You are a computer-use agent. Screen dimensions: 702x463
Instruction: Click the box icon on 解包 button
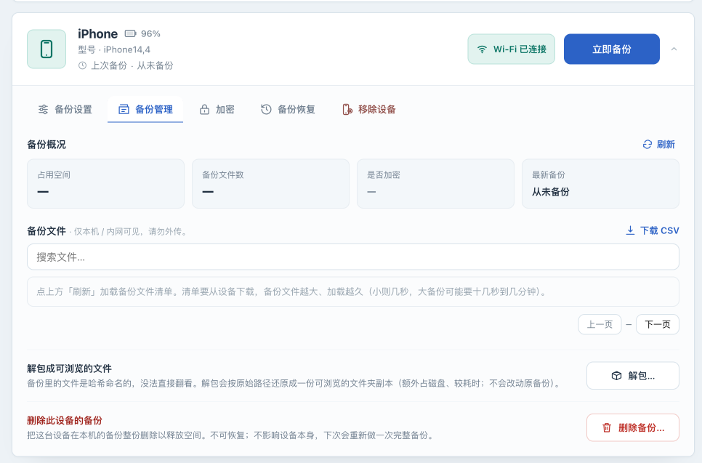[x=616, y=376]
